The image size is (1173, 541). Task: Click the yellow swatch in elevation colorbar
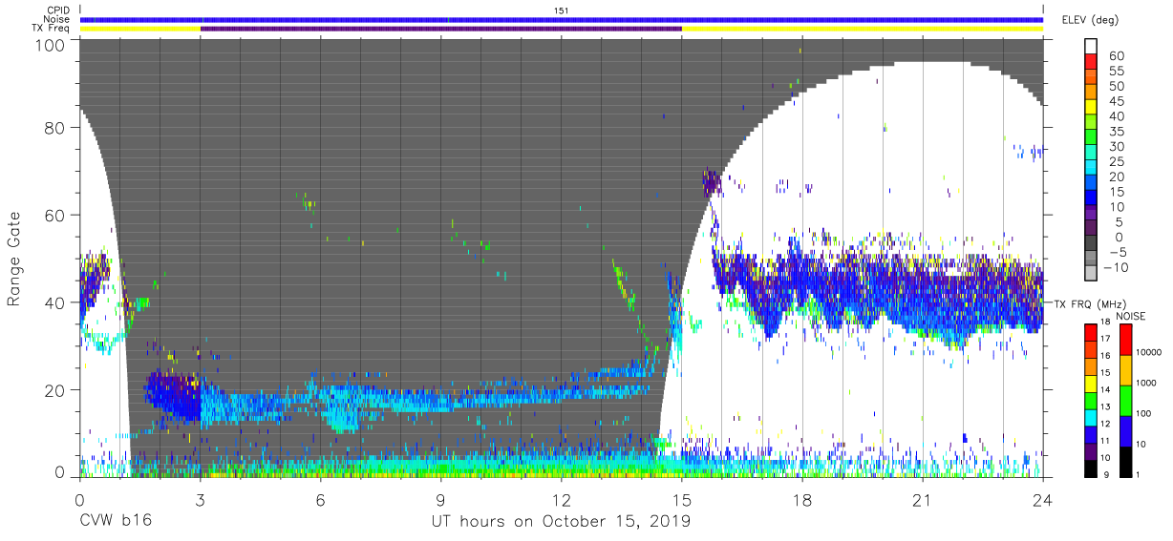(1092, 108)
